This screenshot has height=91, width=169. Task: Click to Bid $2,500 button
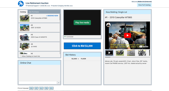point(82,46)
